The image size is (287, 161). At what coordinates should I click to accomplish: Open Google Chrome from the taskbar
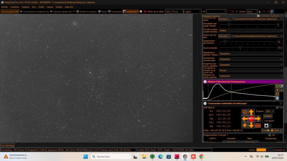(202, 157)
